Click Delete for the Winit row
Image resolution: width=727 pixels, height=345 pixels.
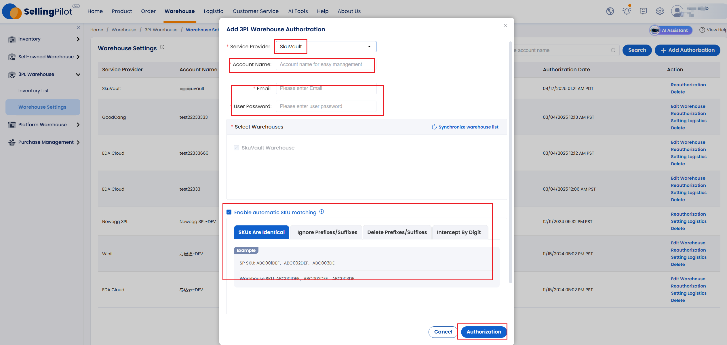coord(678,264)
